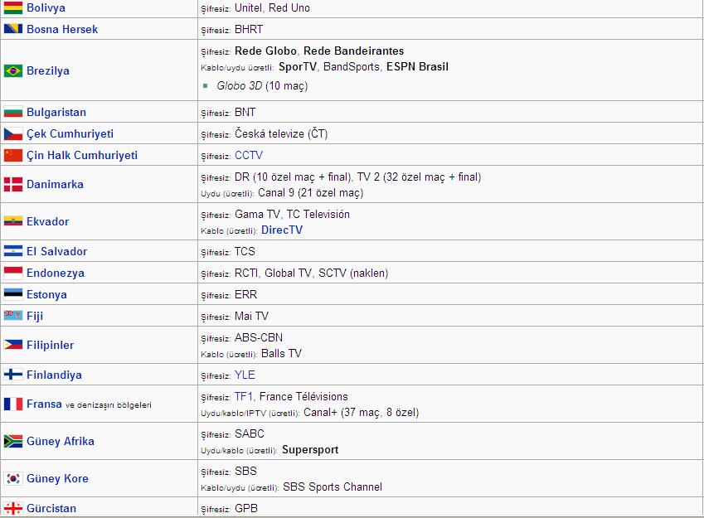Image resolution: width=704 pixels, height=518 pixels.
Task: Click the Bosnia Herzegovina flag icon
Action: pyautogui.click(x=13, y=29)
